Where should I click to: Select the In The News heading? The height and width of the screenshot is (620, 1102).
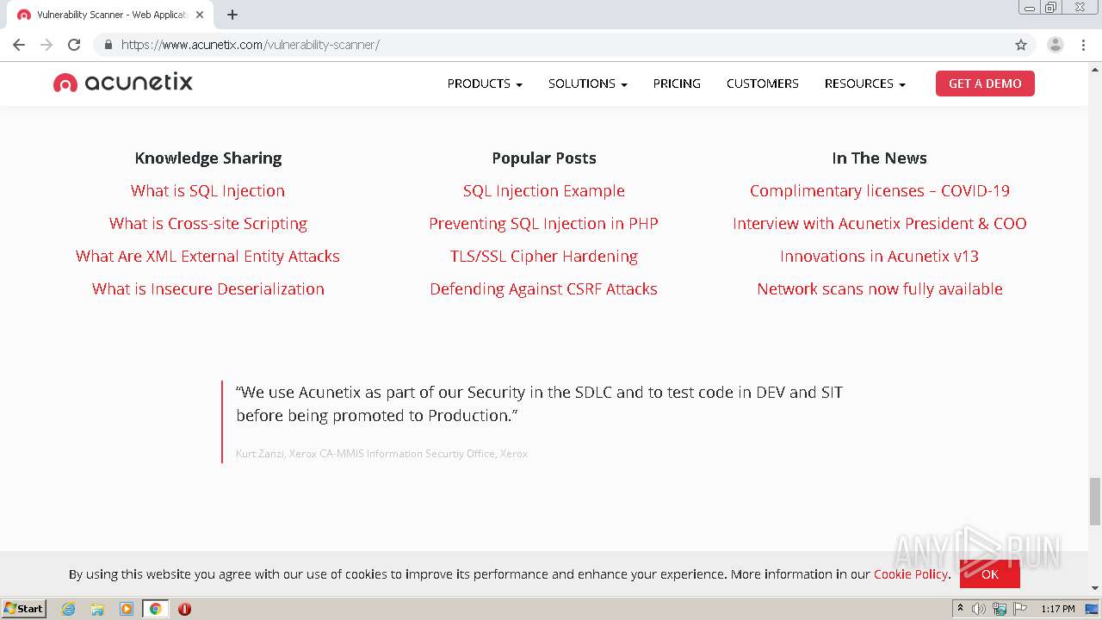[880, 158]
